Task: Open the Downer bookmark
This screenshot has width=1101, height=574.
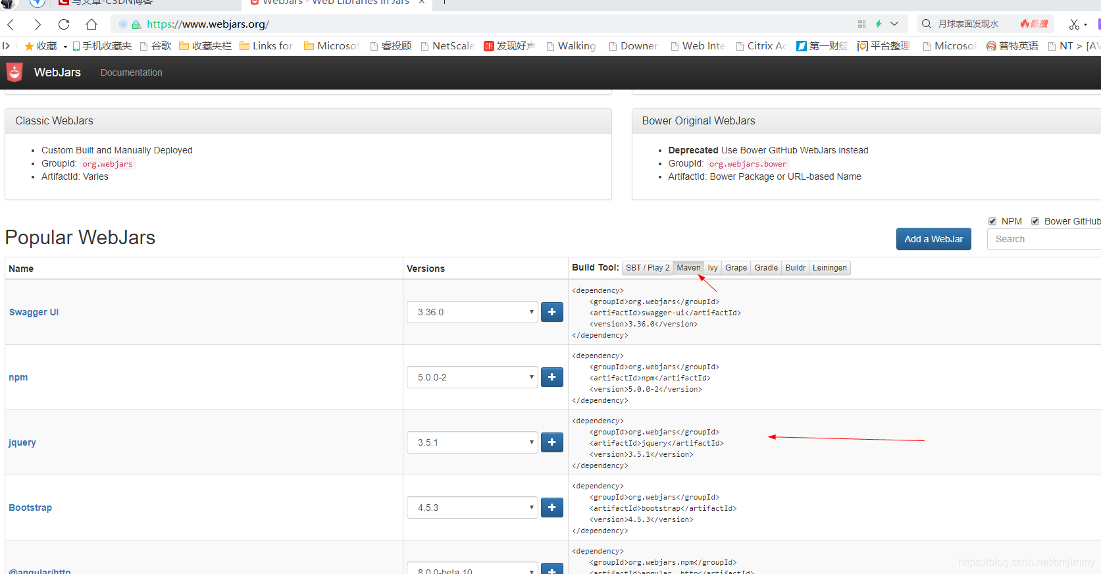Action: [633, 46]
